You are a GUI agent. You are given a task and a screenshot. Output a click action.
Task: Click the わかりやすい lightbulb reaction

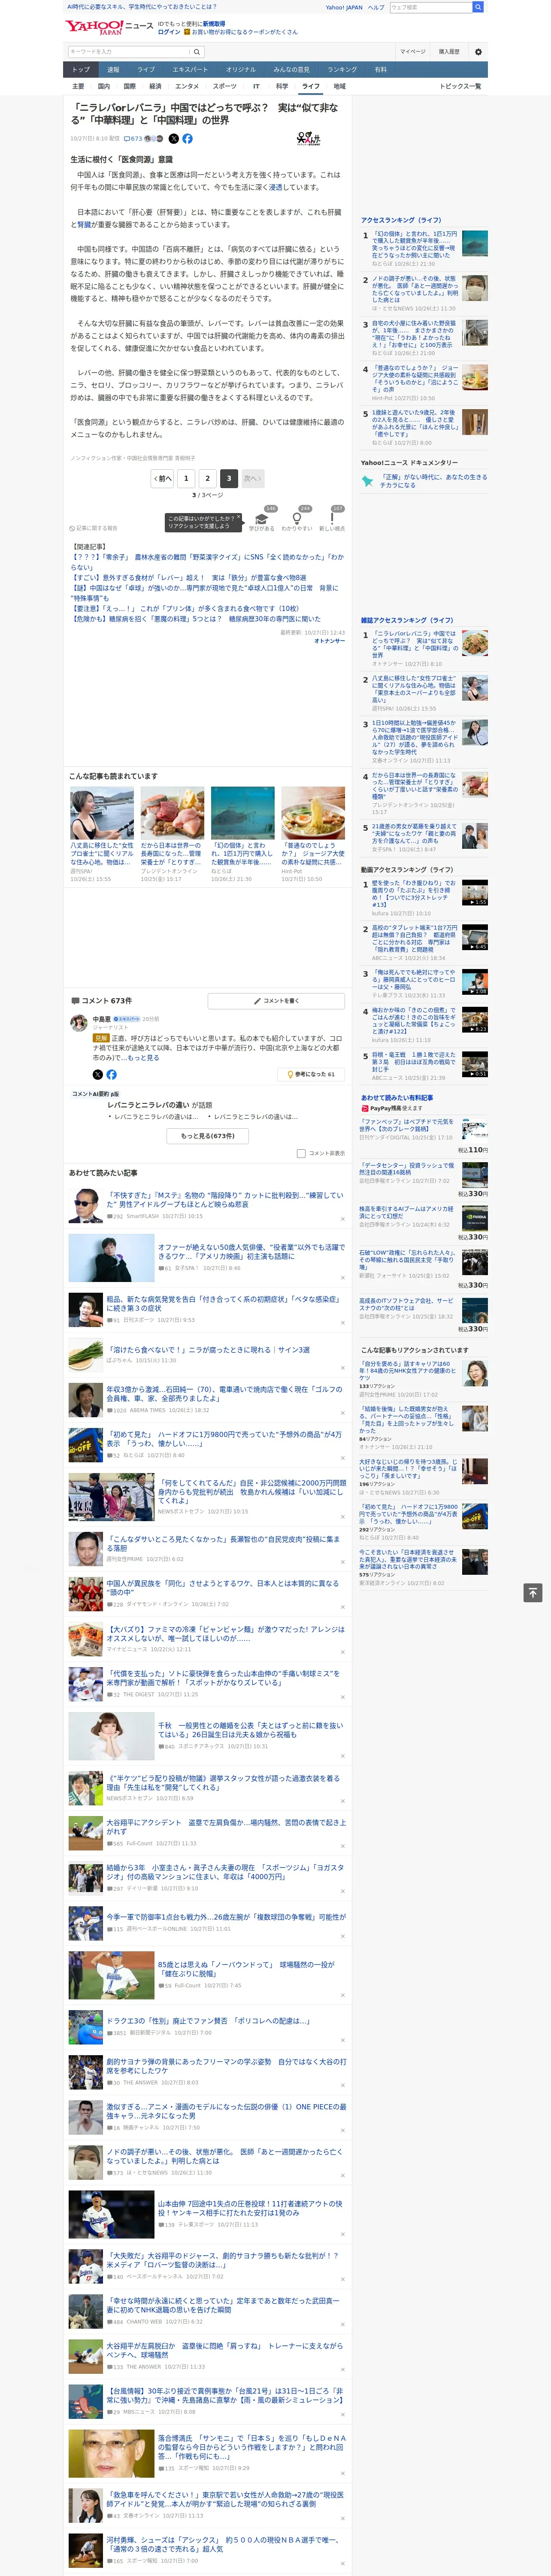coord(296,519)
